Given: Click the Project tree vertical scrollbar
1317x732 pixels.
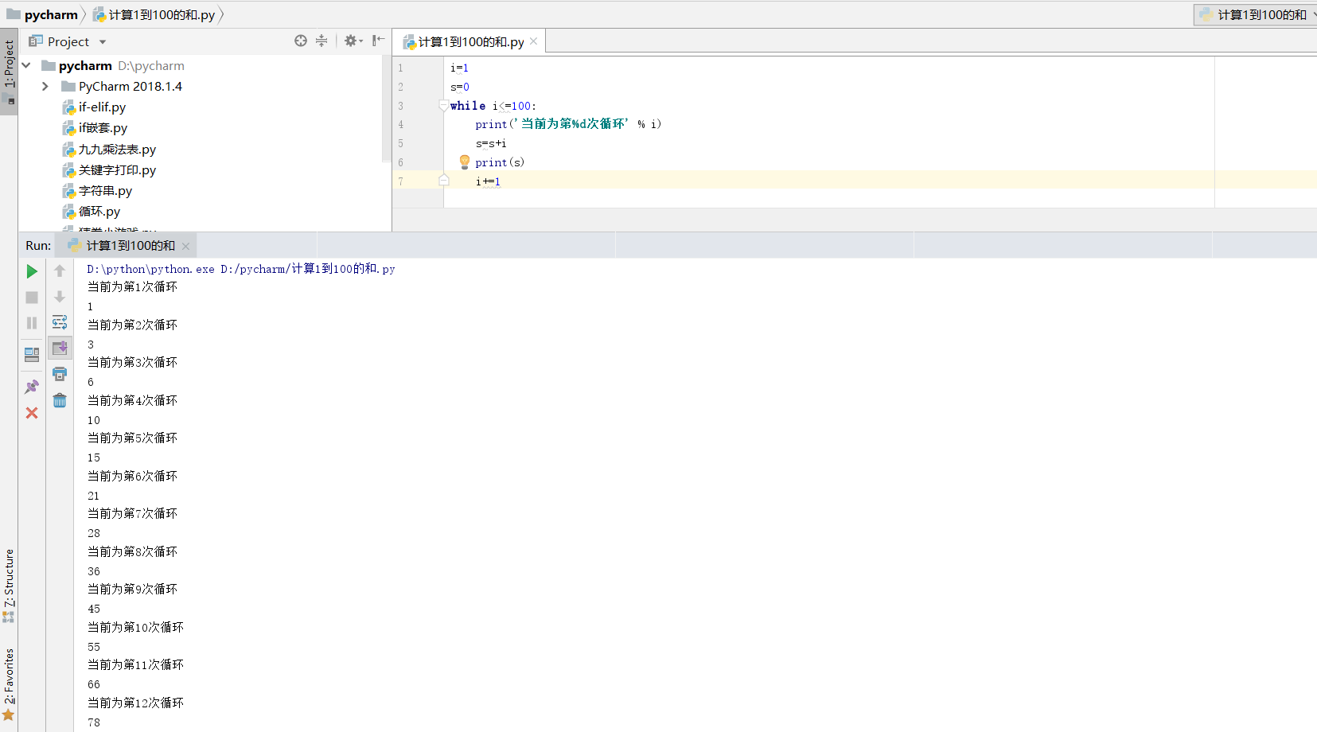Looking at the screenshot, I should pyautogui.click(x=387, y=108).
